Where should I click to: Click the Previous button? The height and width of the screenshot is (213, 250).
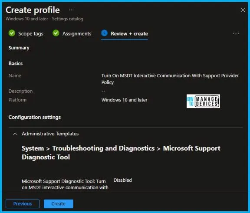point(23,204)
